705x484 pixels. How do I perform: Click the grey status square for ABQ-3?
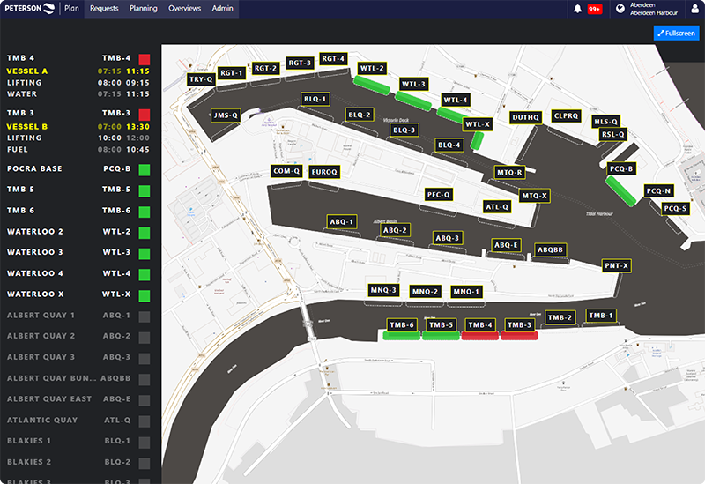[145, 359]
